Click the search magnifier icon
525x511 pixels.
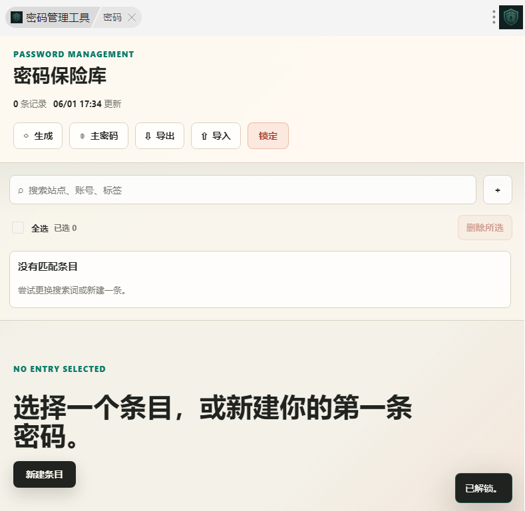pos(21,190)
